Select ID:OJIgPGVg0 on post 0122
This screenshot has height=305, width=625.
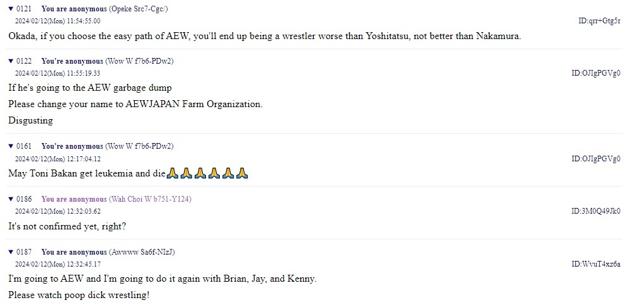(596, 73)
